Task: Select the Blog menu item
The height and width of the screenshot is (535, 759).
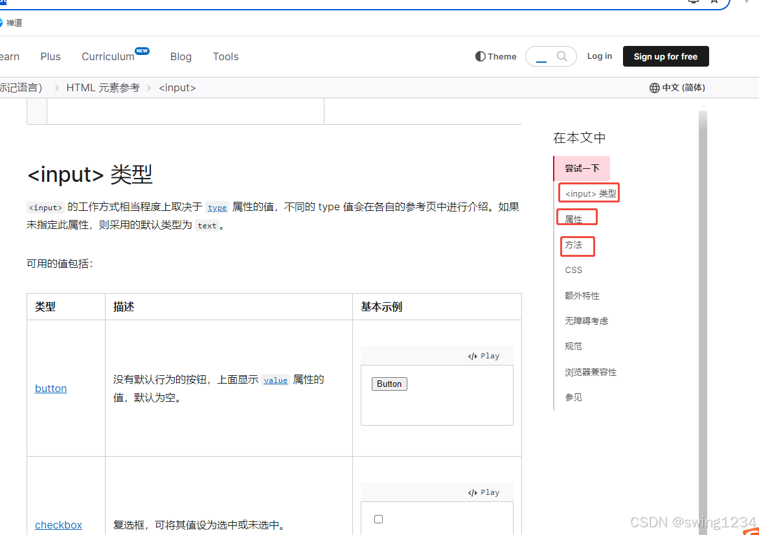Action: [x=181, y=56]
